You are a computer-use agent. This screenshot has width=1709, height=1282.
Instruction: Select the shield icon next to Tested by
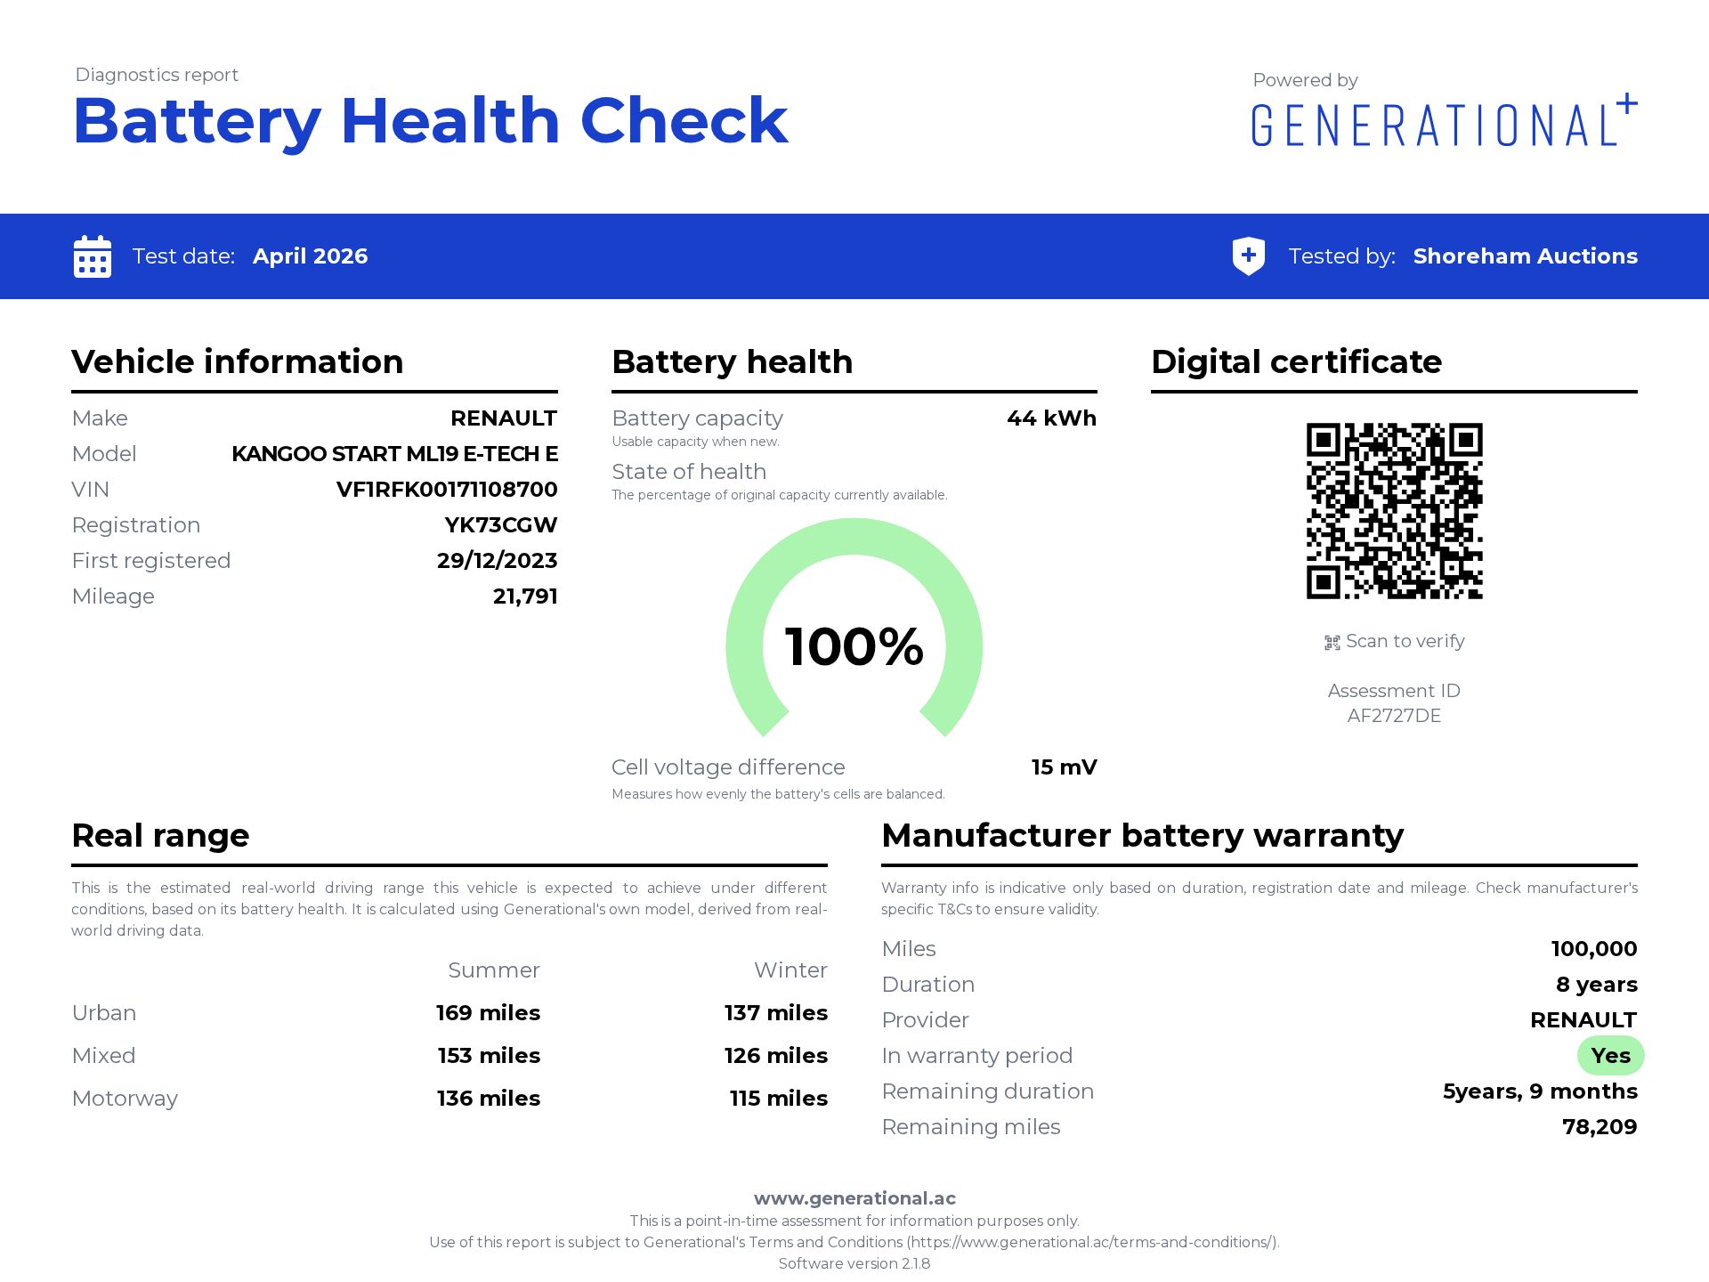click(1249, 256)
